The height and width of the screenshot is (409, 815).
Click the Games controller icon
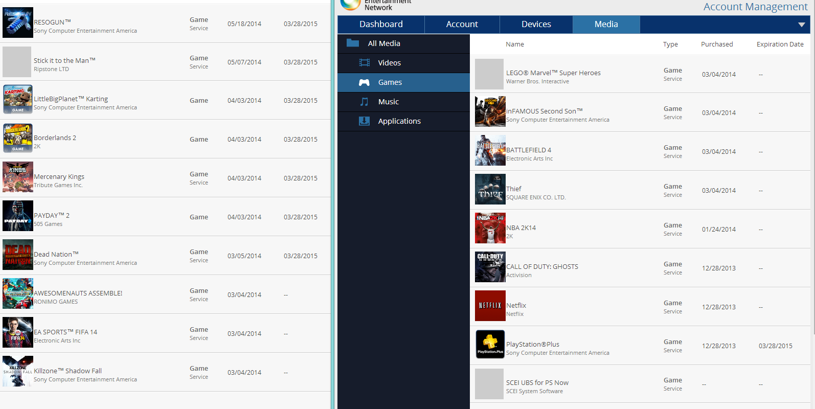pos(364,82)
